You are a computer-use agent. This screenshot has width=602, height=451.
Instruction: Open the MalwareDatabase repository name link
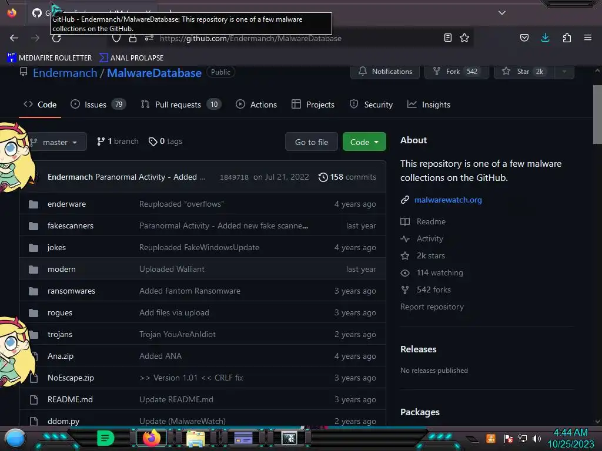click(154, 73)
